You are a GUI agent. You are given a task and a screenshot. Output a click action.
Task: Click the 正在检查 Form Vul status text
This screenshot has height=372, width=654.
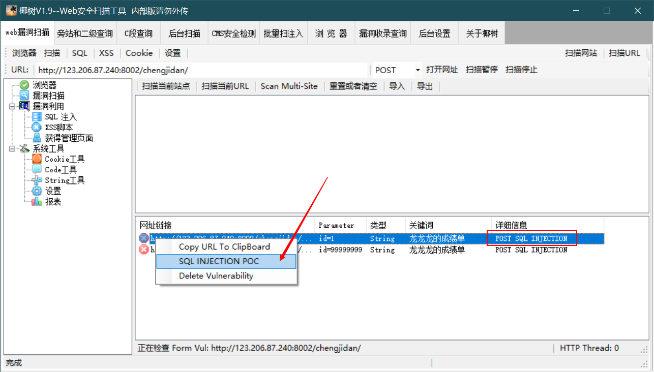(x=249, y=348)
